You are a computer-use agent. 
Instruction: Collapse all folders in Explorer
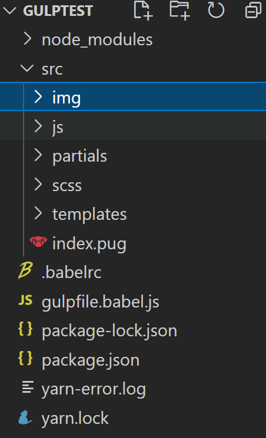253,11
